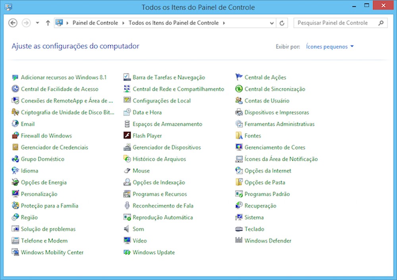Click the Flash Player icon
This screenshot has width=397, height=280.
click(x=127, y=136)
